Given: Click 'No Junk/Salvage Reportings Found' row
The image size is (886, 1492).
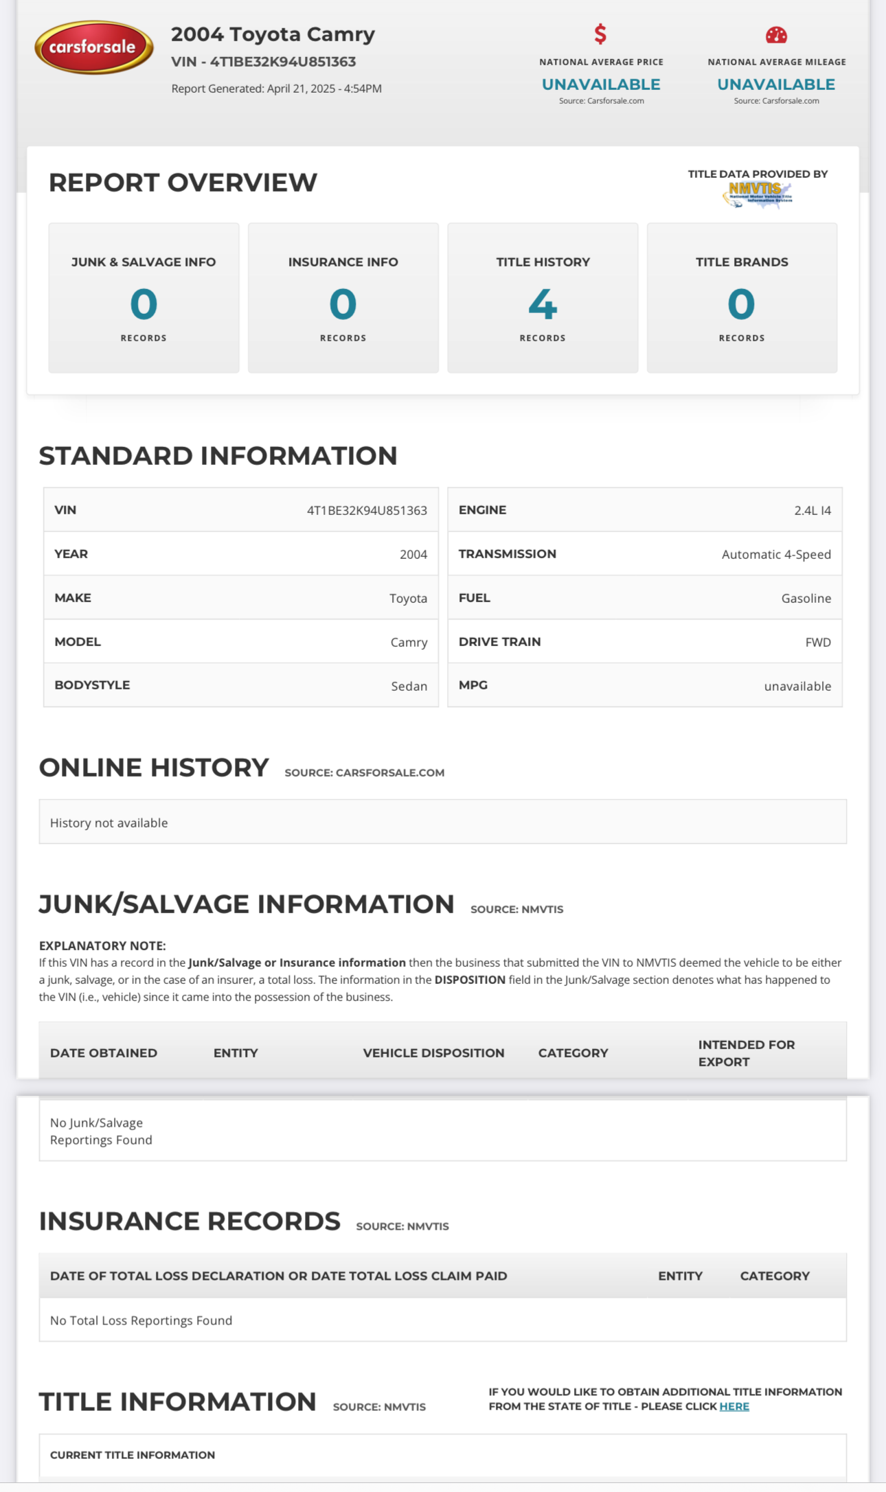Looking at the screenshot, I should (x=443, y=1131).
